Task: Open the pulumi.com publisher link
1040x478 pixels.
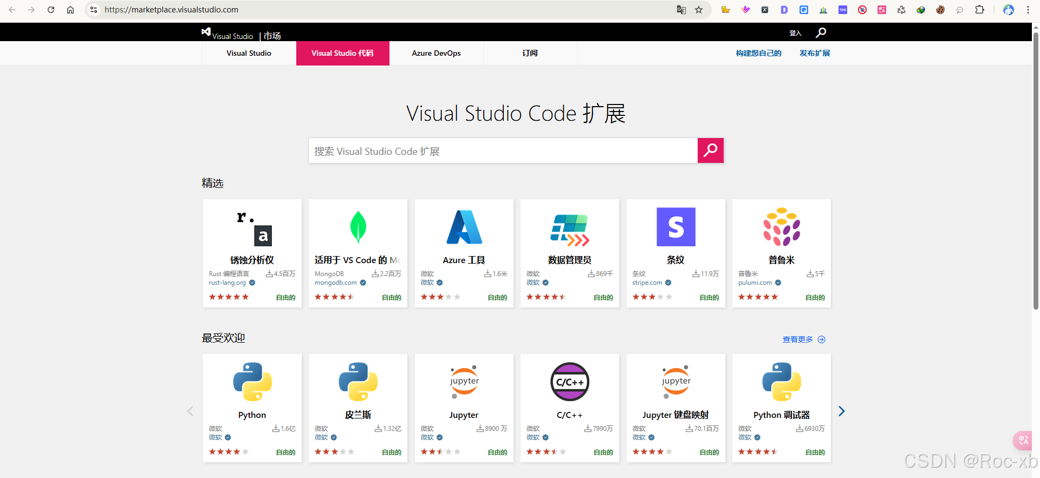Action: pyautogui.click(x=755, y=283)
